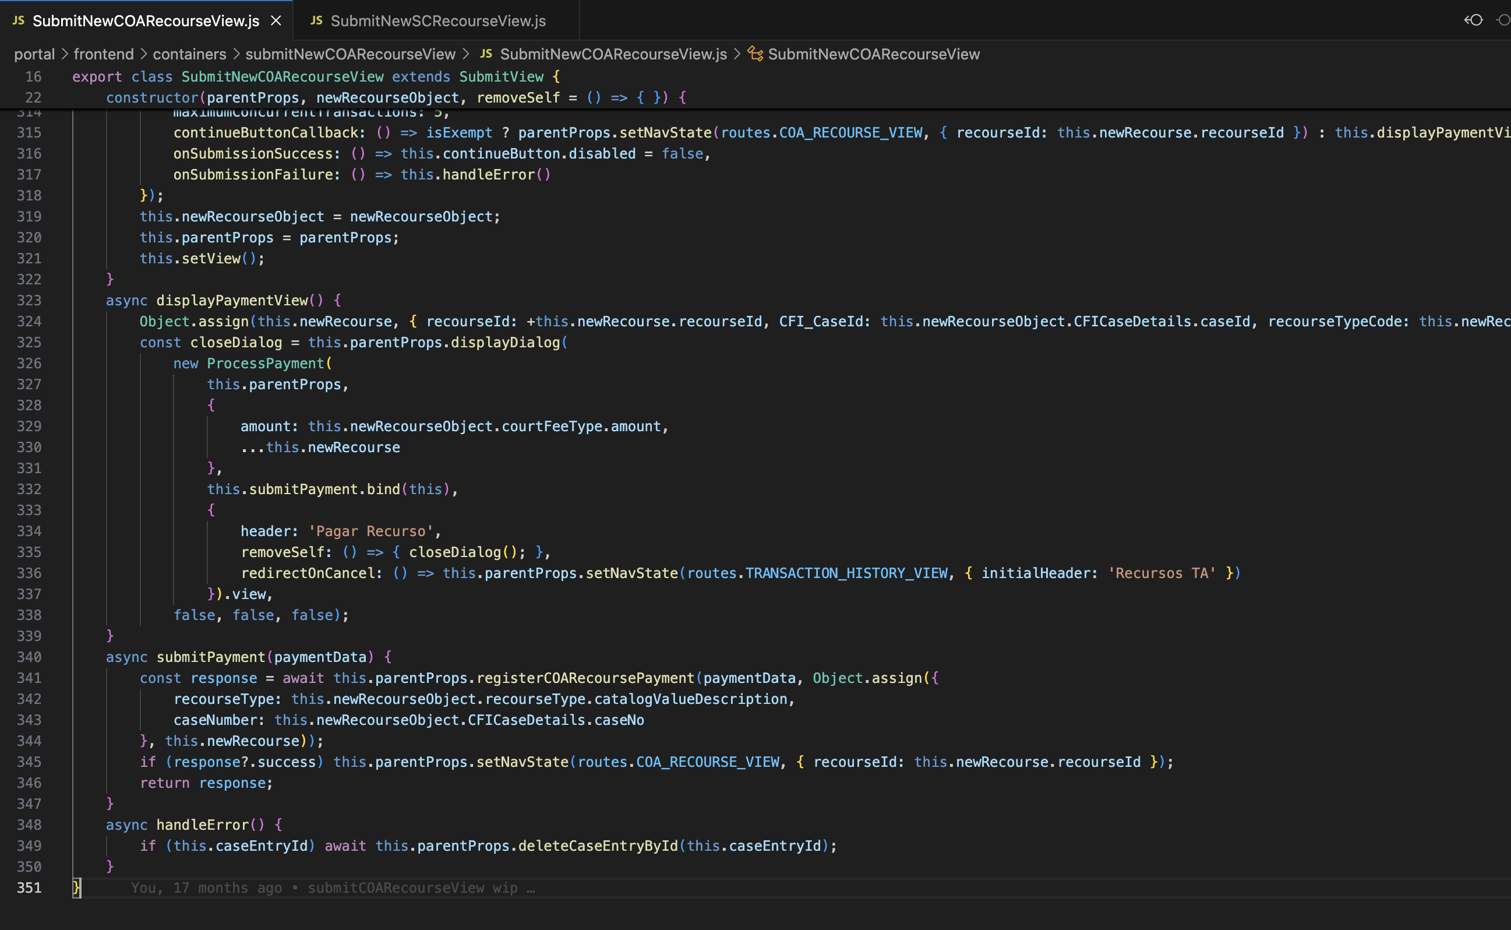This screenshot has height=930, width=1511.
Task: Click the previous change navigation icon
Action: (x=1473, y=20)
